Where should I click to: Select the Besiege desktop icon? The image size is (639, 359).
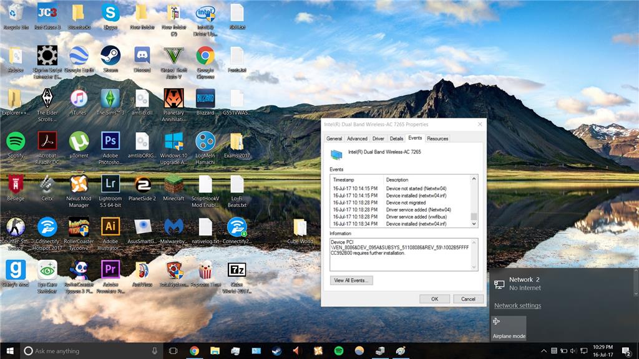[16, 188]
